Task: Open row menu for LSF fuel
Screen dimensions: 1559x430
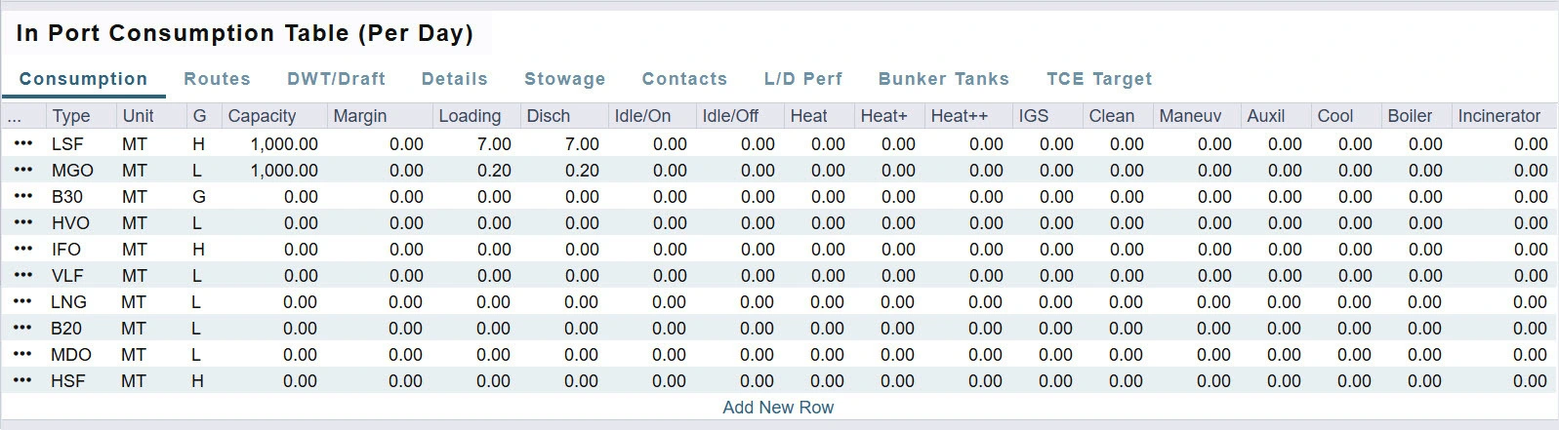Action: 23,144
